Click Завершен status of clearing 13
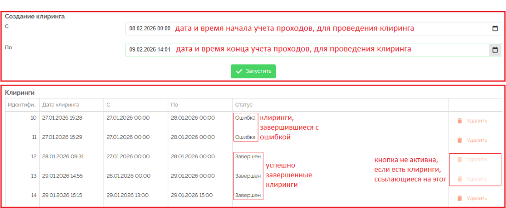Screen dimensions: 506x208 pos(248,176)
